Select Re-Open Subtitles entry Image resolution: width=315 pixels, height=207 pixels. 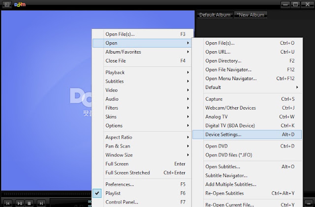tap(247, 193)
